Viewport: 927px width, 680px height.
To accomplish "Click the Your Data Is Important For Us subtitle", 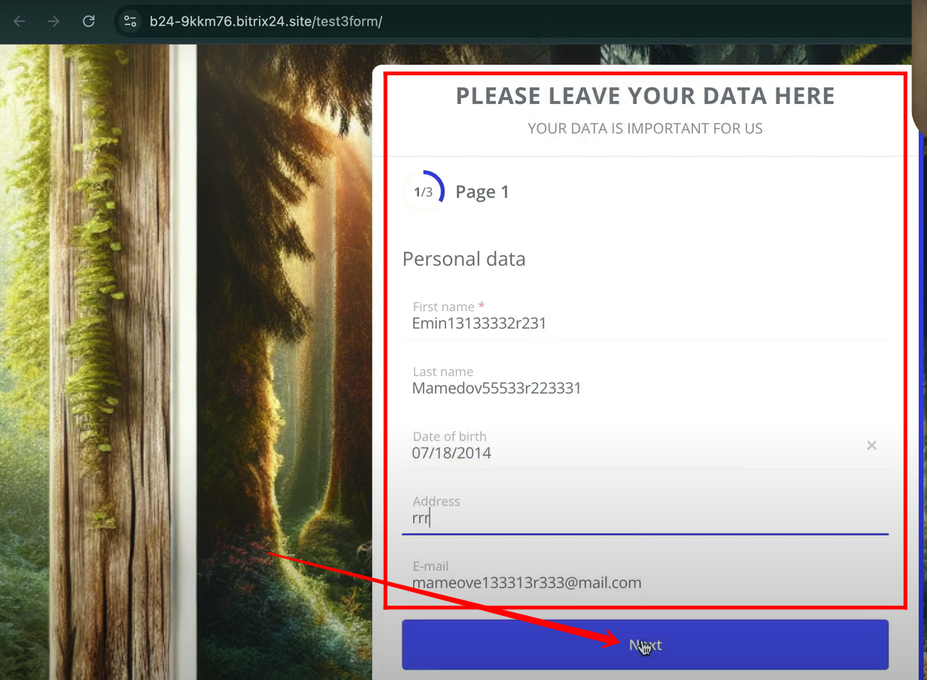I will [645, 129].
